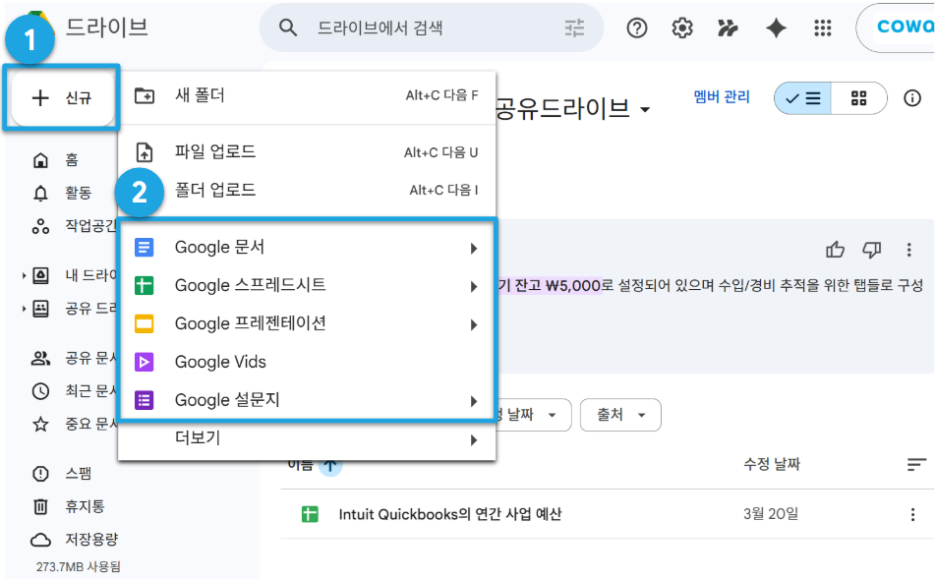Image resolution: width=936 pixels, height=579 pixels.
Task: Click the search filter options icon
Action: (574, 29)
